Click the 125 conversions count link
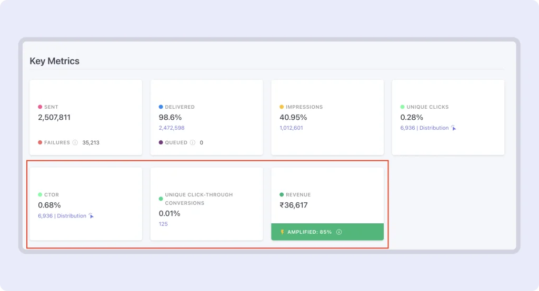The height and width of the screenshot is (291, 539). click(163, 224)
